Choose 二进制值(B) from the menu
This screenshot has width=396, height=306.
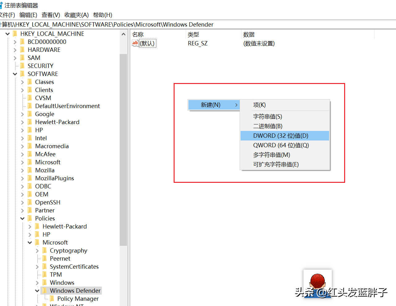285,126
